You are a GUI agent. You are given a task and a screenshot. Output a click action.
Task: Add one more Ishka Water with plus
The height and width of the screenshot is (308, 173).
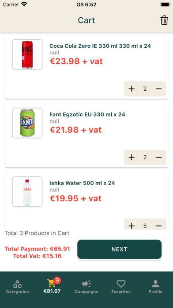[x=132, y=226]
